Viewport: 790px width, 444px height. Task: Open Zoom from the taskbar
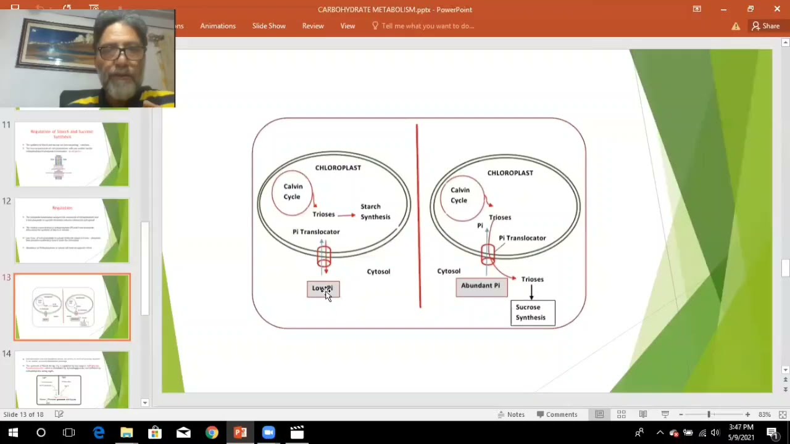coord(268,433)
